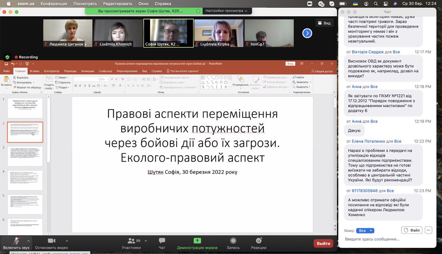The width and height of the screenshot is (442, 254).
Task: Unmute microphone with Включить звук button
Action: [x=16, y=243]
